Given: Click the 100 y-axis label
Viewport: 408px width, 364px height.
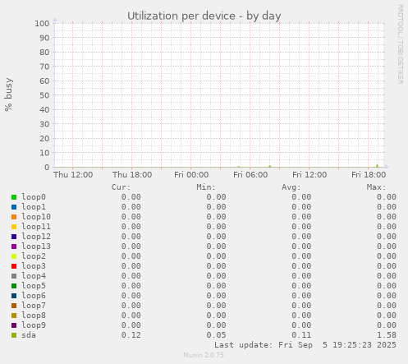Looking at the screenshot, I should pos(42,24).
